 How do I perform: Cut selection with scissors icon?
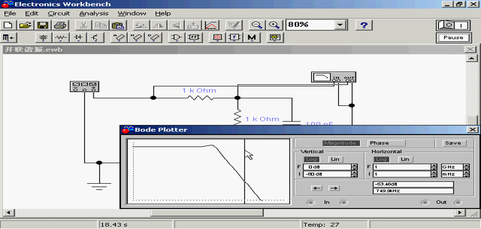pos(83,25)
